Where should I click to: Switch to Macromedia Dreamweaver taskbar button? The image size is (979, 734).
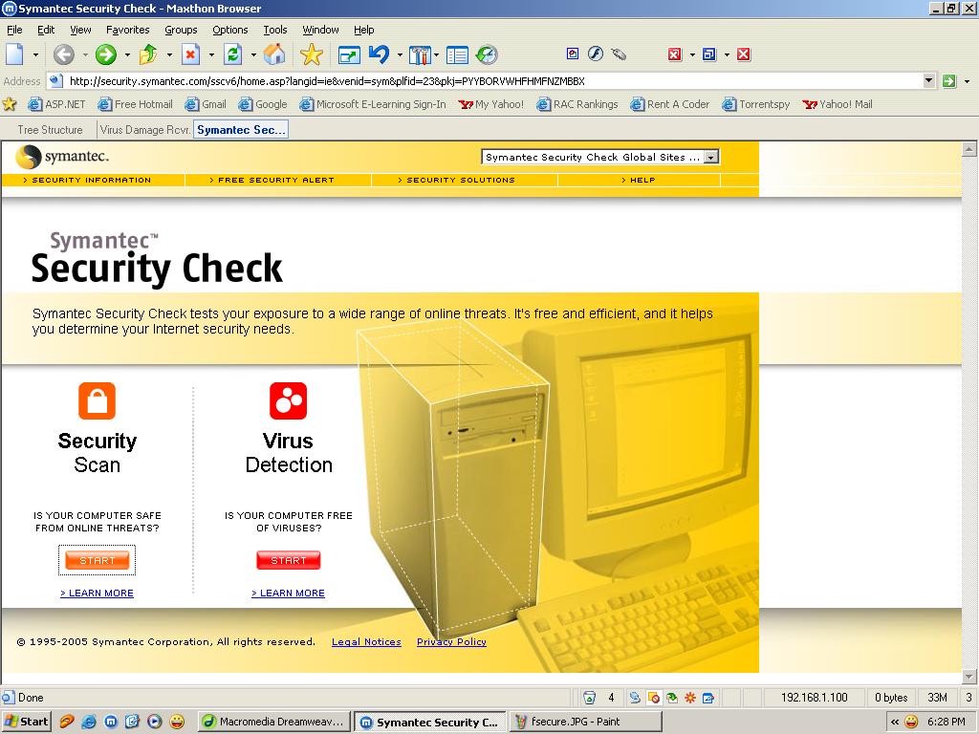pyautogui.click(x=273, y=722)
